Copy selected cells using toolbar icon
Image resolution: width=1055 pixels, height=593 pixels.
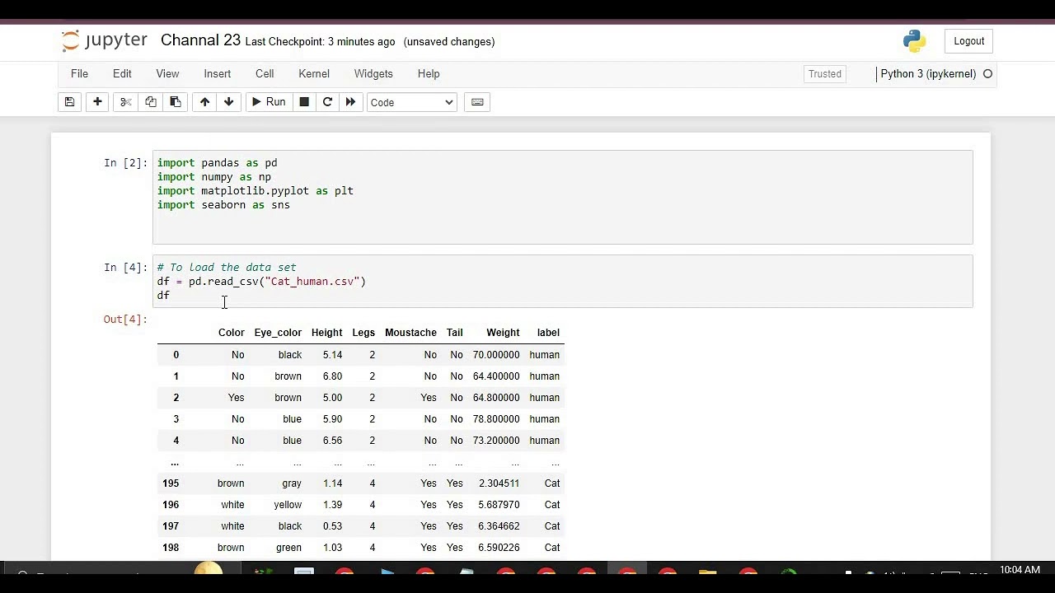click(150, 102)
